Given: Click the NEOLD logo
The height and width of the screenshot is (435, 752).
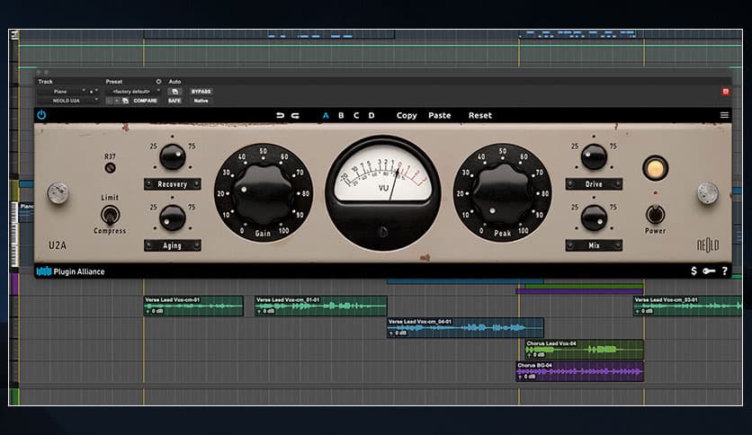Looking at the screenshot, I should point(708,245).
